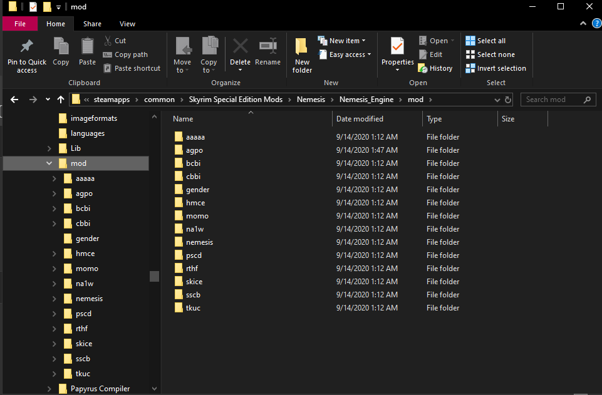Expand the agpo folder in the tree
The height and width of the screenshot is (395, 602).
pyautogui.click(x=54, y=193)
